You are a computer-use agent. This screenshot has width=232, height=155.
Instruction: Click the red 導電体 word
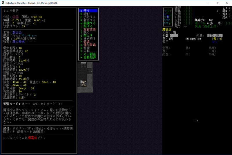point(32,138)
